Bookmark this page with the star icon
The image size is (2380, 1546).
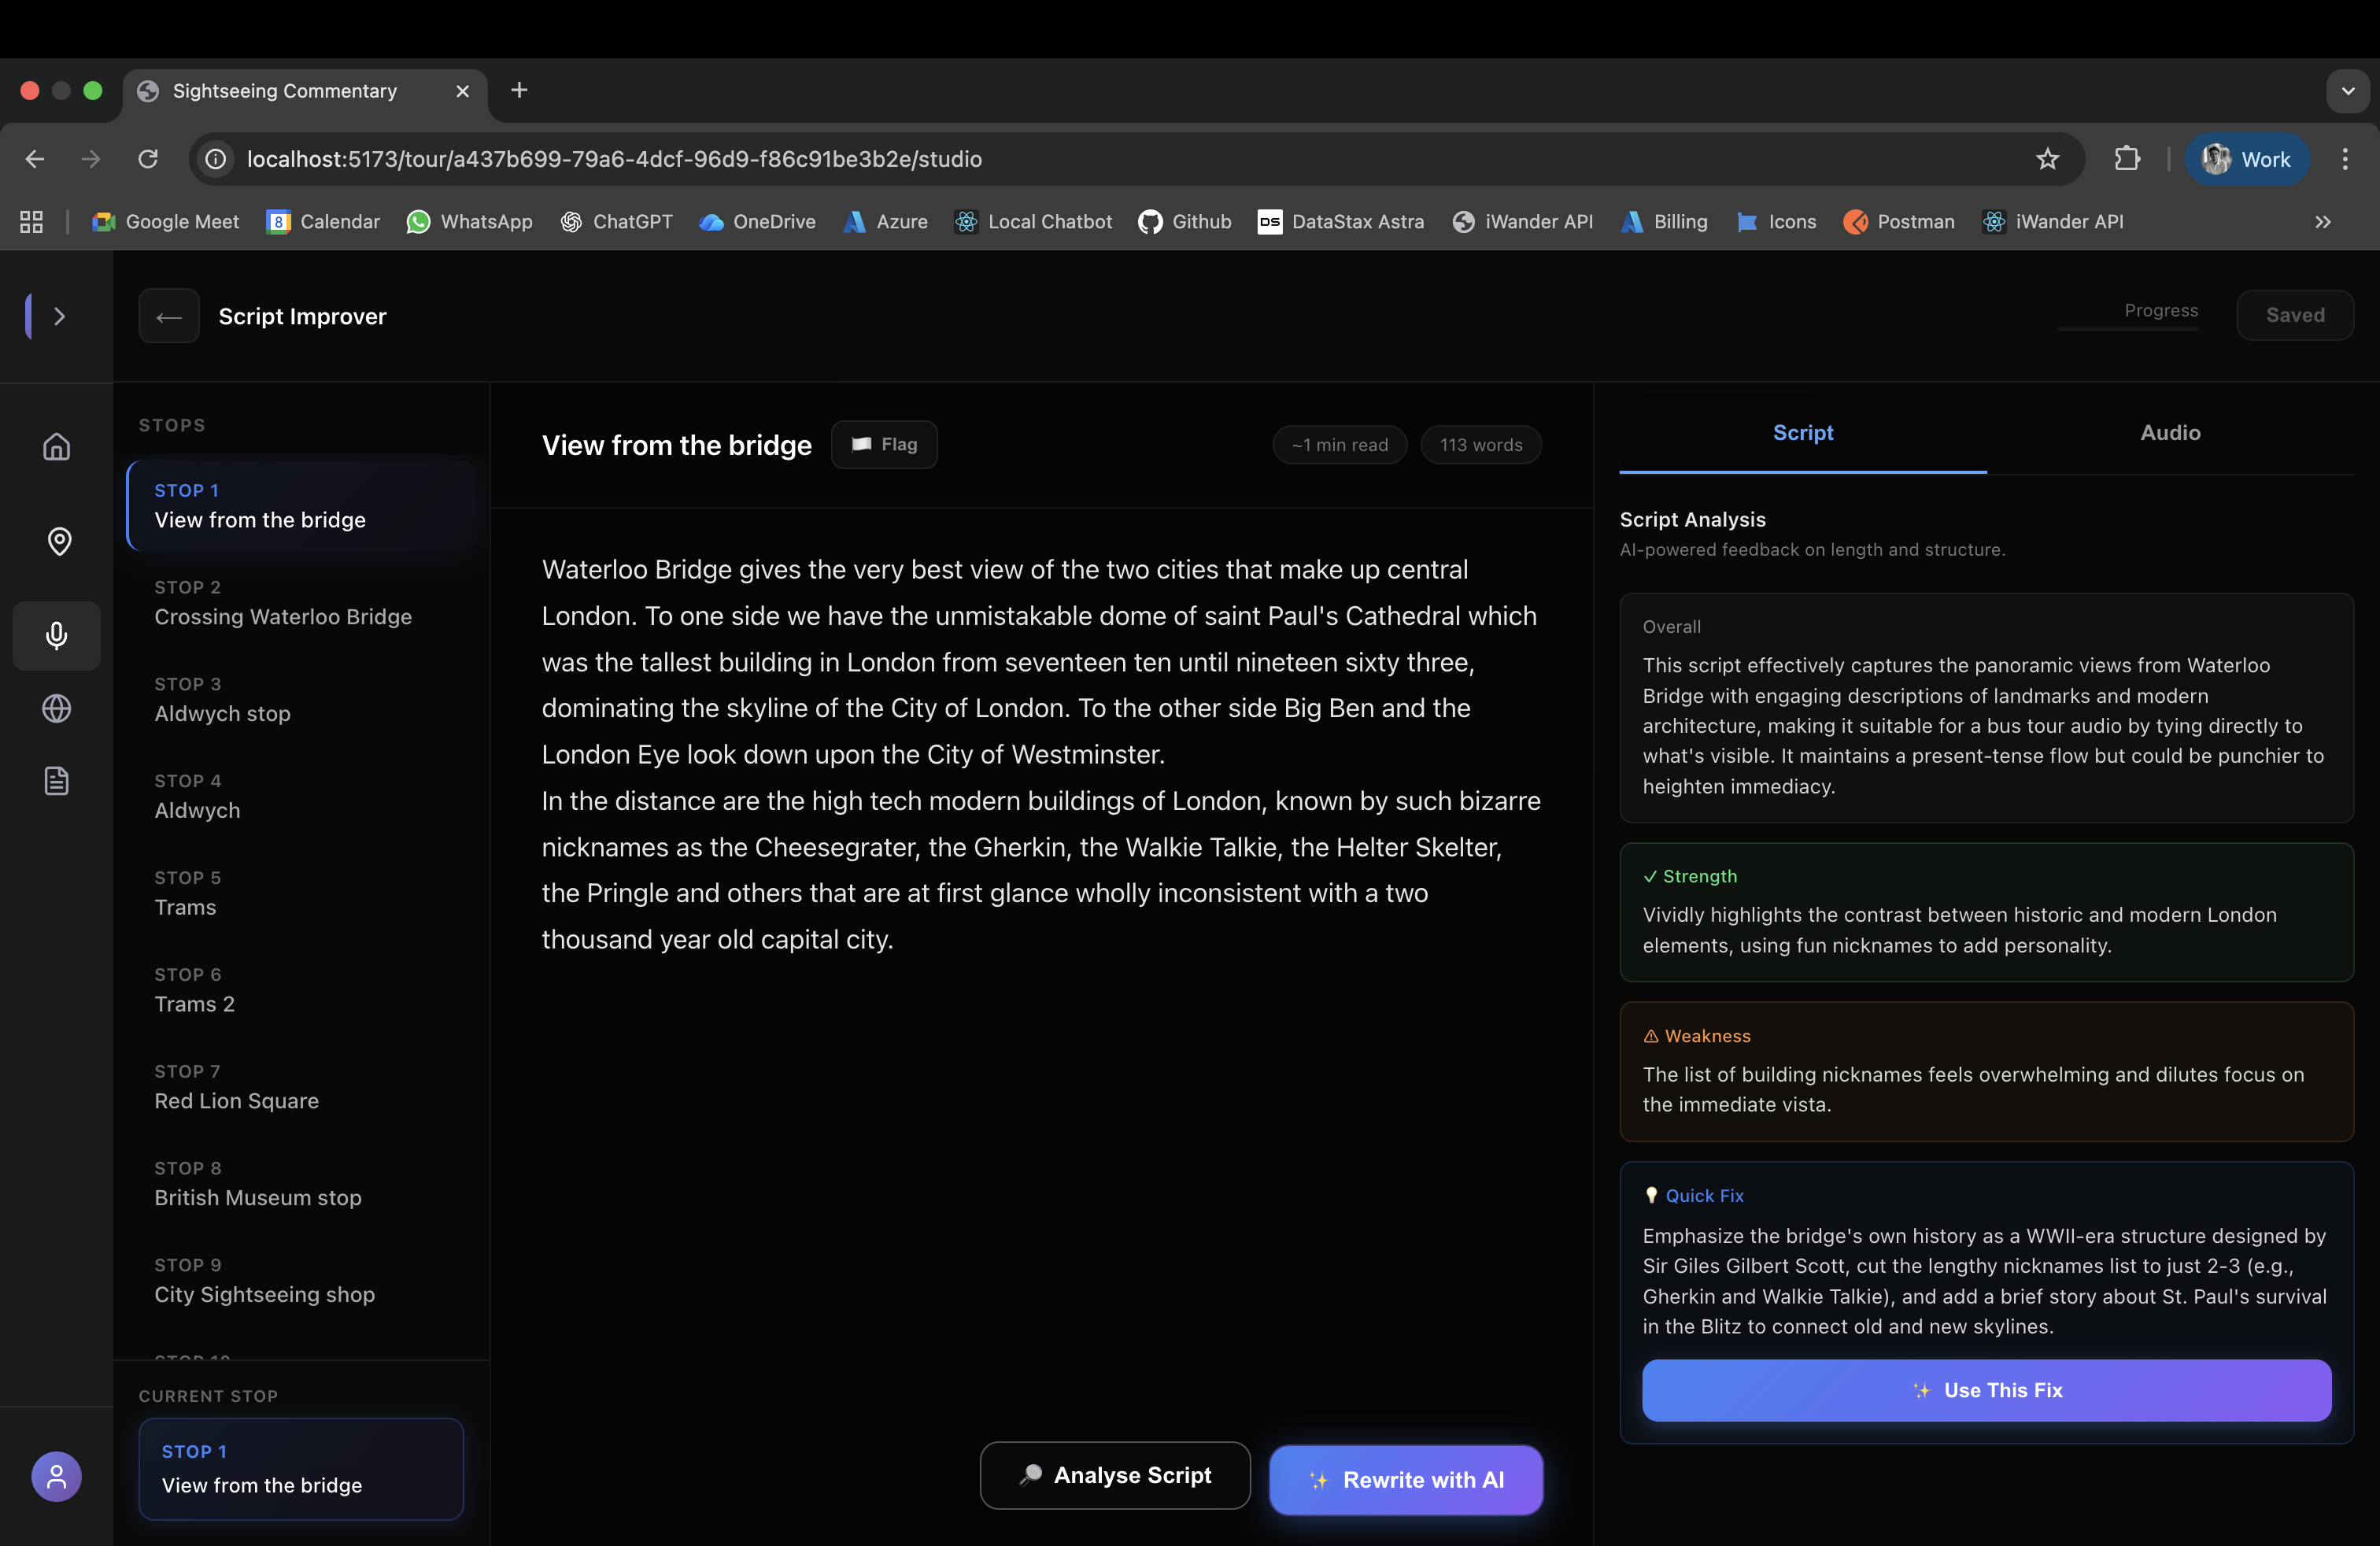[x=2049, y=159]
